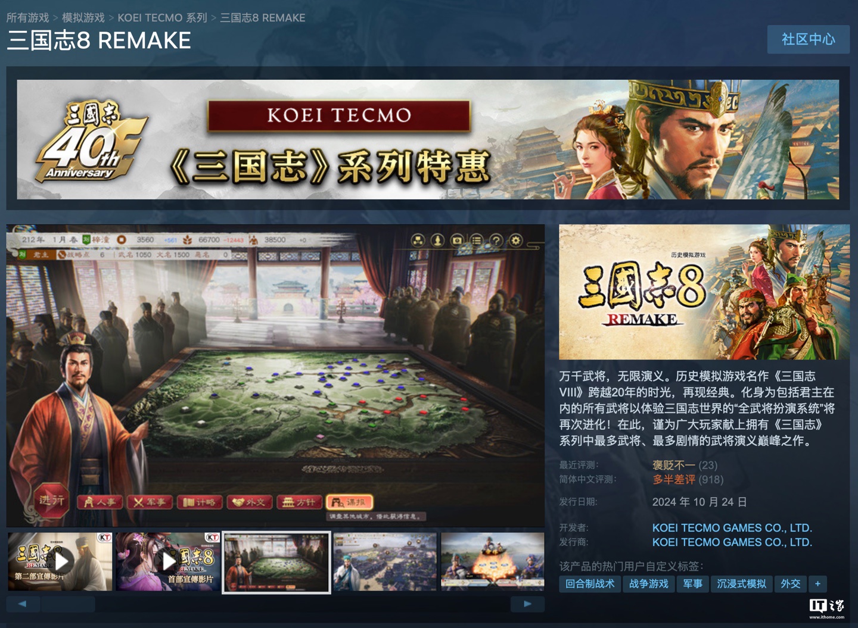Screen dimensions: 858x628
Task: Click the thumbnail strip scrollbar handle
Action: coord(68,604)
